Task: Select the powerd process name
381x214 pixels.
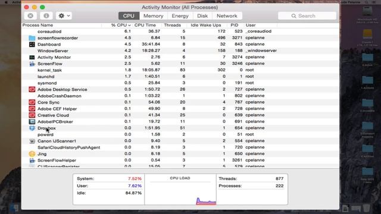Action: pyautogui.click(x=45, y=134)
